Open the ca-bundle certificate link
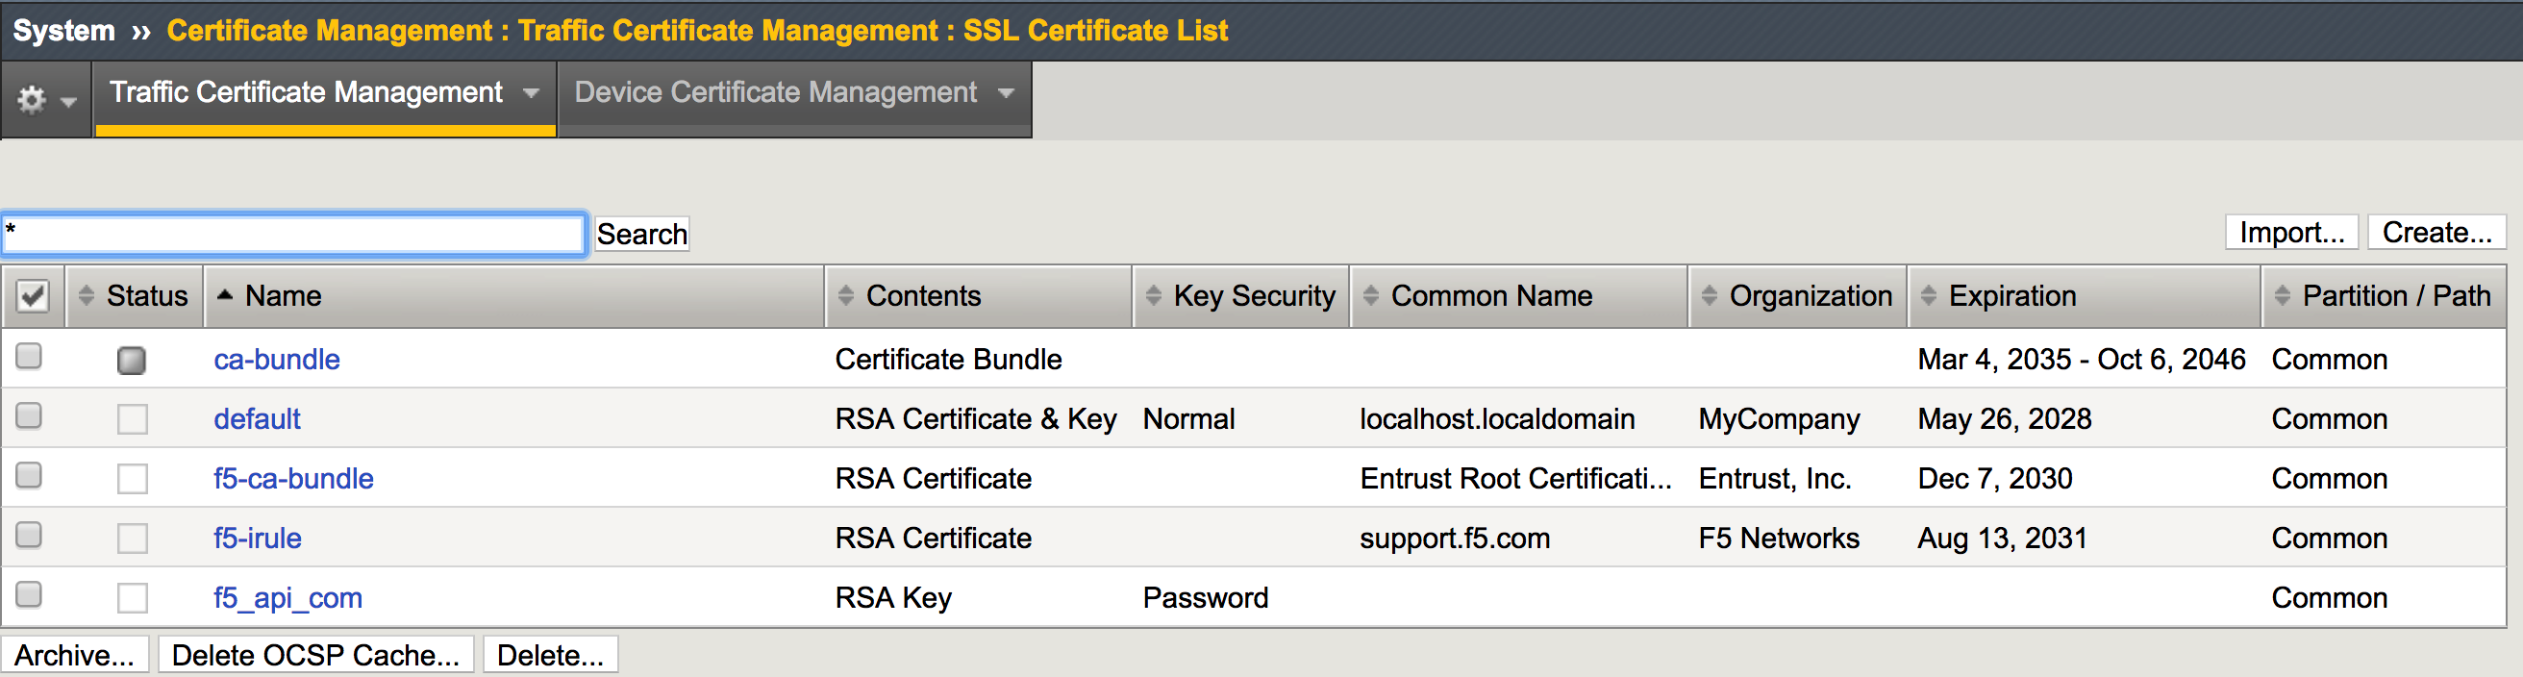 pos(276,360)
